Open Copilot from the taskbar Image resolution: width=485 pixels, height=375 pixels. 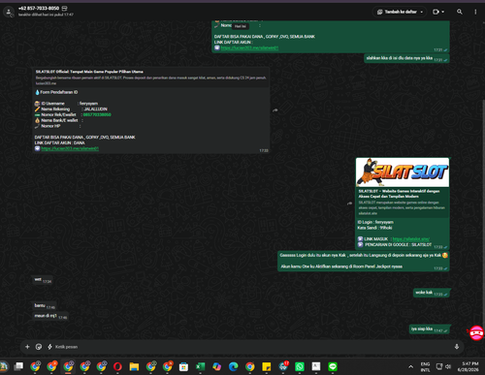coord(216,366)
